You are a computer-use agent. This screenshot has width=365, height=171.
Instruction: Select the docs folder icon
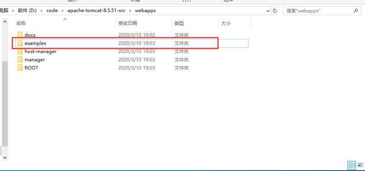tap(20, 35)
